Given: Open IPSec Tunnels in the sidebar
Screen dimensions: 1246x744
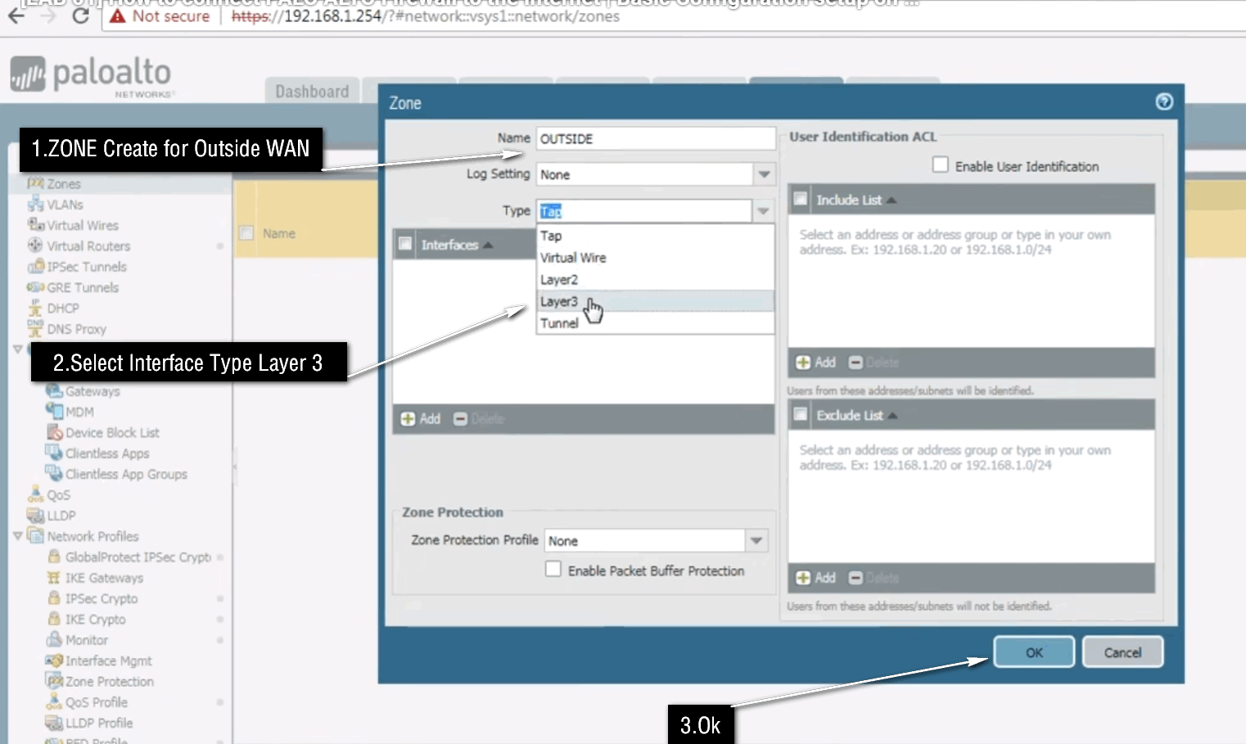Looking at the screenshot, I should coord(87,267).
